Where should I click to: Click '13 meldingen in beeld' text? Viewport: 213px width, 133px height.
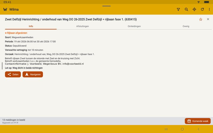point(14,120)
